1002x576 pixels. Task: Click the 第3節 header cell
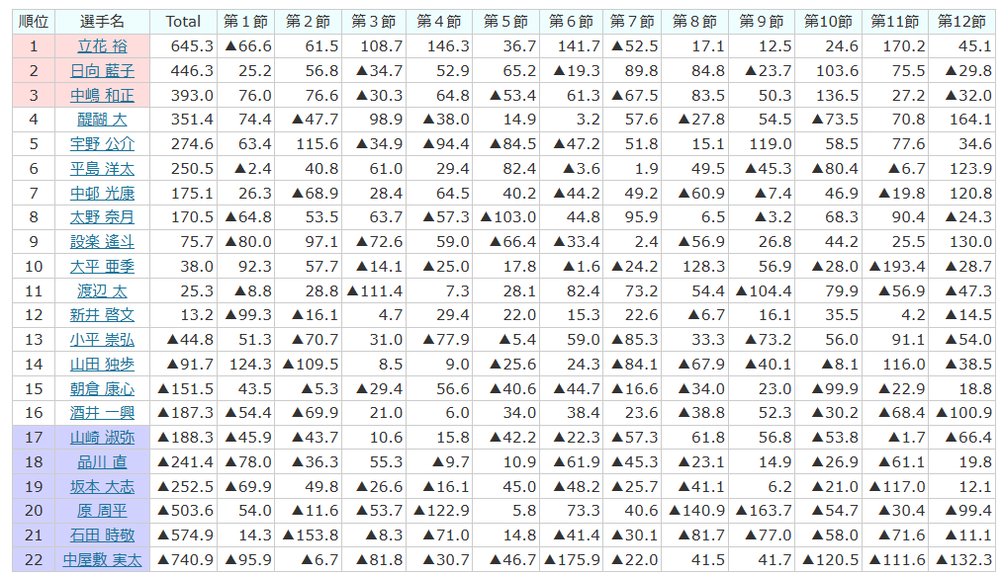(x=374, y=22)
